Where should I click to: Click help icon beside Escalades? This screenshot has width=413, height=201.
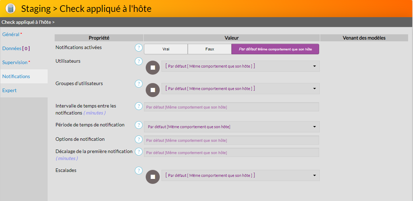pos(139,171)
